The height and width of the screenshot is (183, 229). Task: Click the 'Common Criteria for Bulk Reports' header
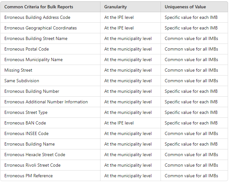tap(39, 7)
